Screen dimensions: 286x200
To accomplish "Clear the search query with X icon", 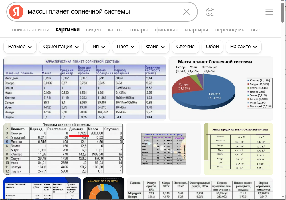I will point(186,12).
